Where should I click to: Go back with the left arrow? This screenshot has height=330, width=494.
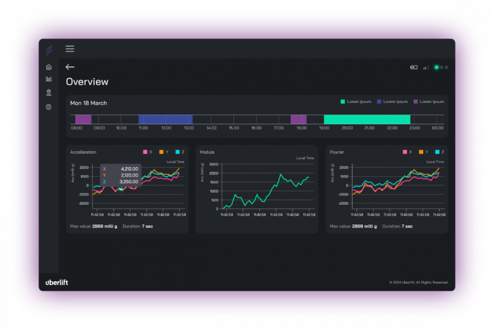click(70, 67)
